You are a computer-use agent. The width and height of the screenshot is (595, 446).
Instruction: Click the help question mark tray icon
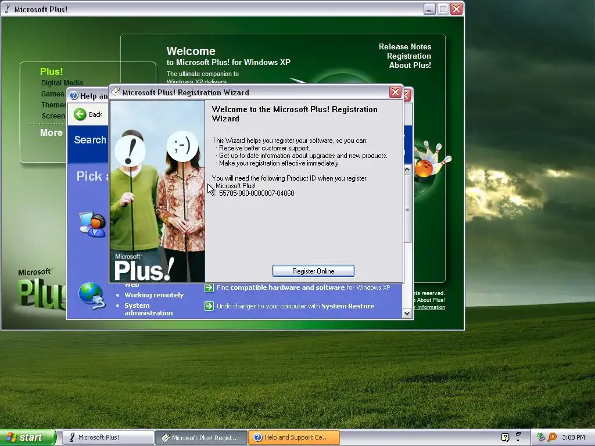[505, 437]
